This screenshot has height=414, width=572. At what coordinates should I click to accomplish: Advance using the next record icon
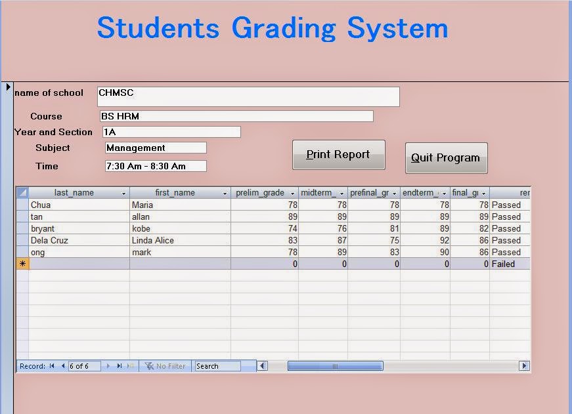click(x=106, y=366)
